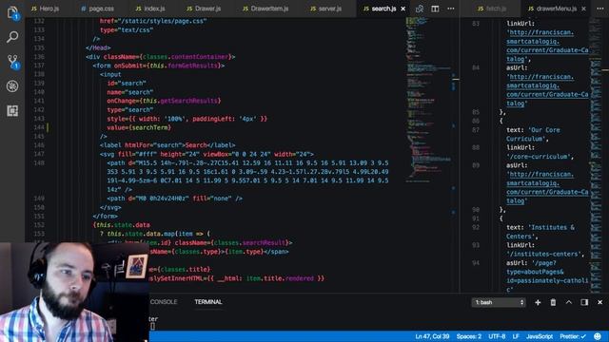Click Spaces: 2 indentation setting
The height and width of the screenshot is (342, 609).
(469, 336)
